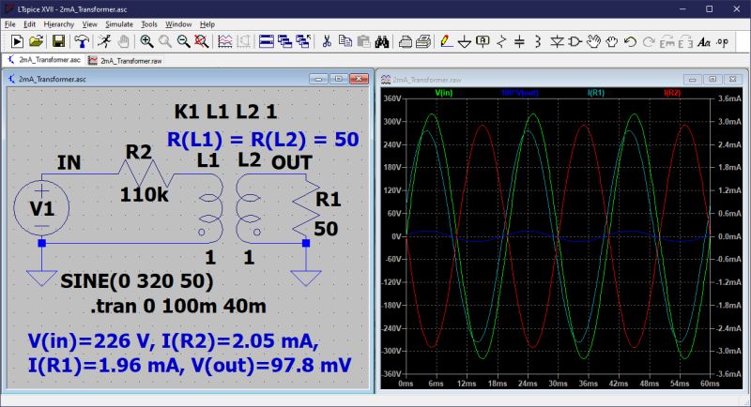Click the Copy toolbar icon
The width and height of the screenshot is (751, 407).
point(345,41)
